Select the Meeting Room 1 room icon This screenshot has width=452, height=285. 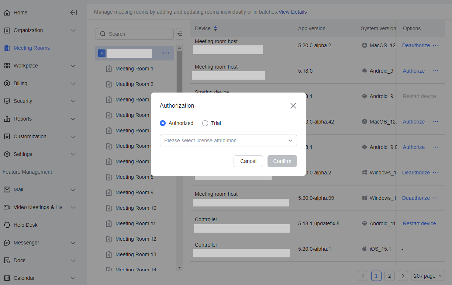[108, 69]
